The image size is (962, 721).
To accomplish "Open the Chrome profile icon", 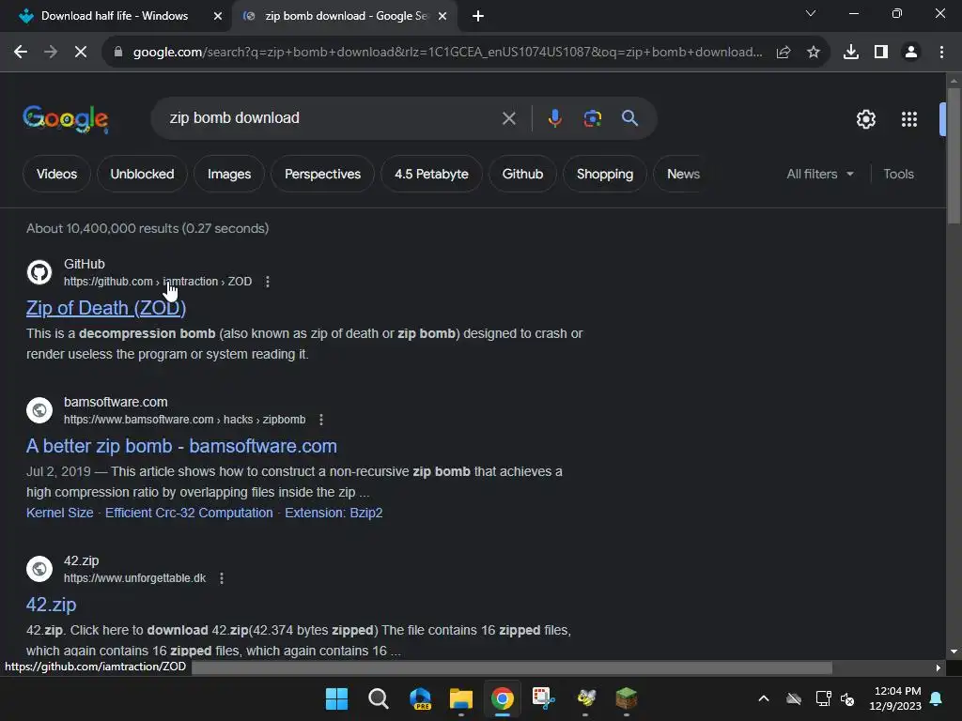I will coord(911,53).
